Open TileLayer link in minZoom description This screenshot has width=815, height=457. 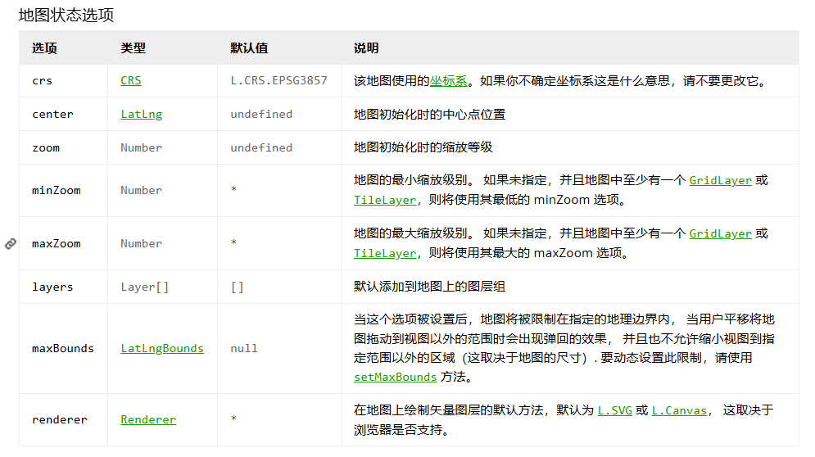pyautogui.click(x=385, y=200)
